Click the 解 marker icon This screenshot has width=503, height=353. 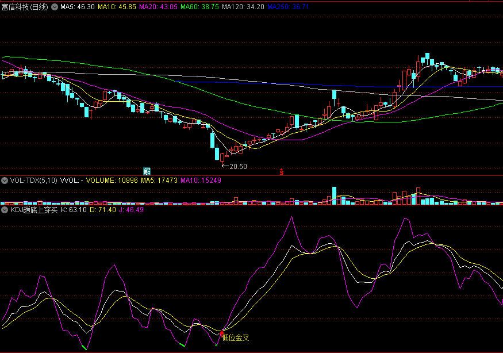[147, 171]
